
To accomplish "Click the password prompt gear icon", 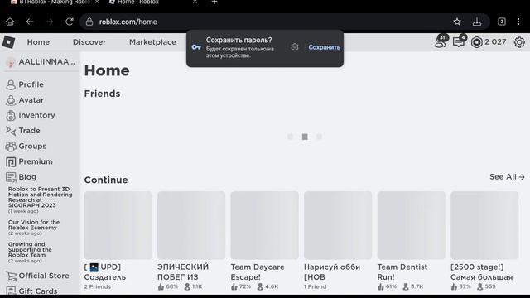I will point(295,47).
